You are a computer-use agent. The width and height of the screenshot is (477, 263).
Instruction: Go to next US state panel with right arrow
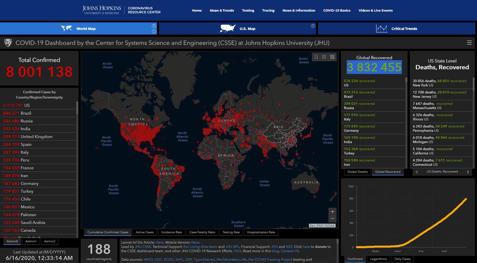(x=469, y=172)
